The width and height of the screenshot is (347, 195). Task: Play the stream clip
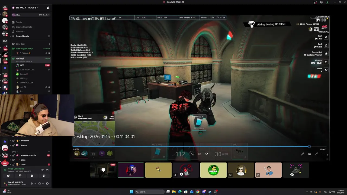(200, 154)
